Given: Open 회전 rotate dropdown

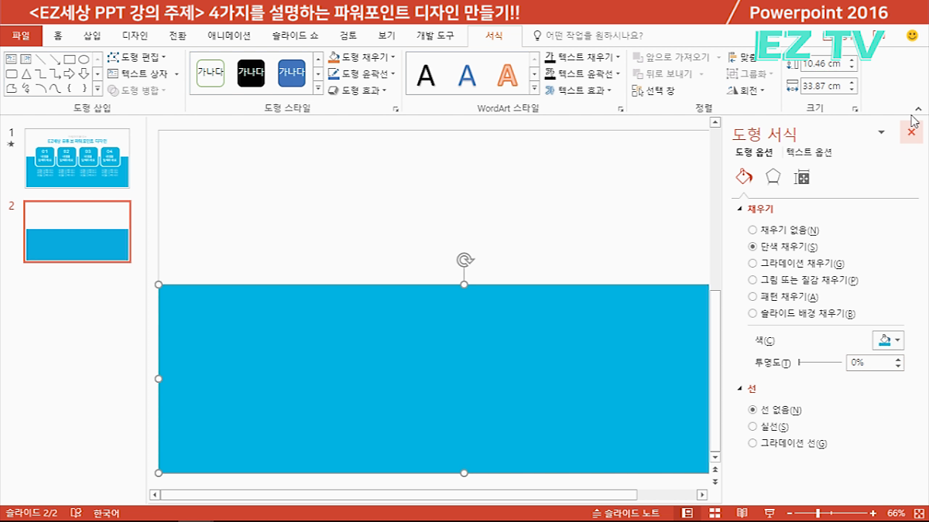Looking at the screenshot, I should click(x=747, y=90).
